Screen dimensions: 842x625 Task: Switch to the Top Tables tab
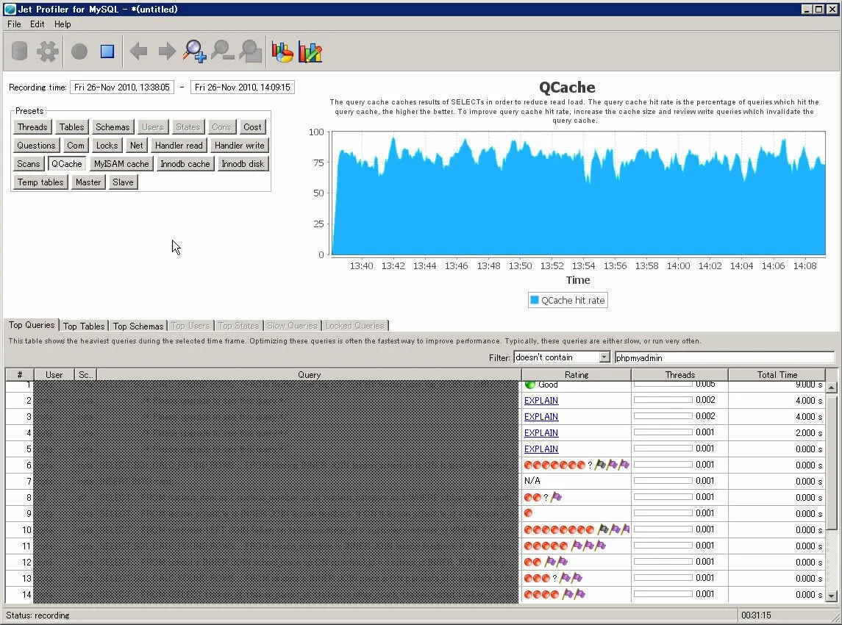coord(84,325)
